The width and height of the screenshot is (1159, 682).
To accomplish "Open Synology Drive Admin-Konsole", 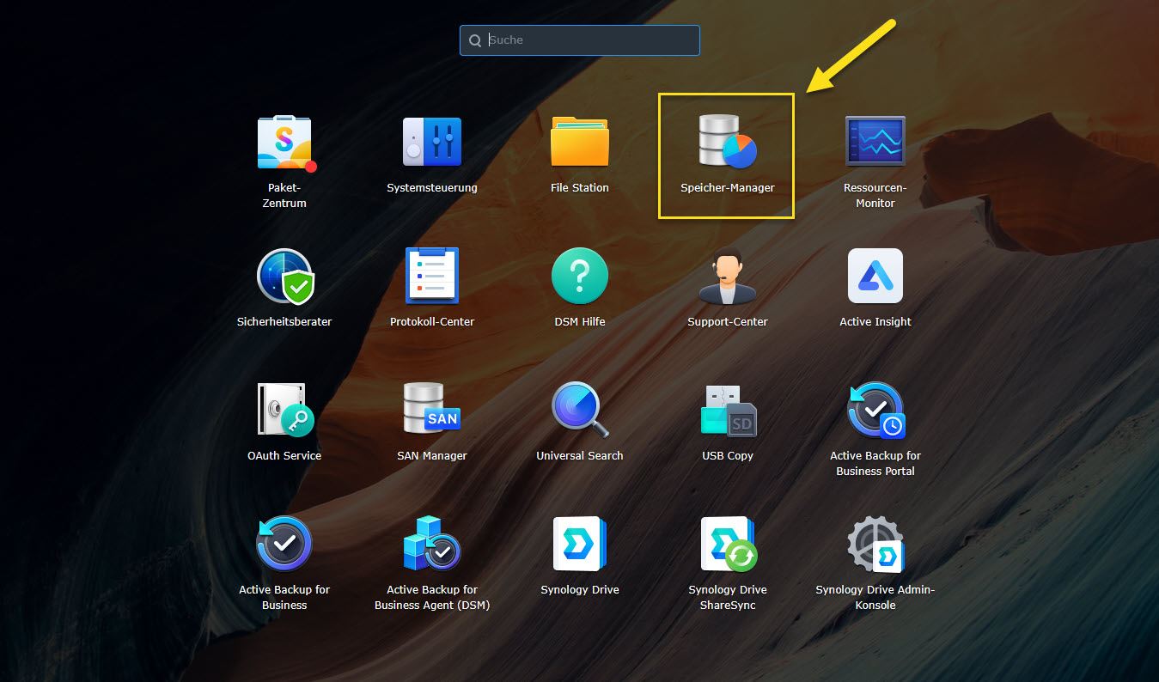I will 875,545.
